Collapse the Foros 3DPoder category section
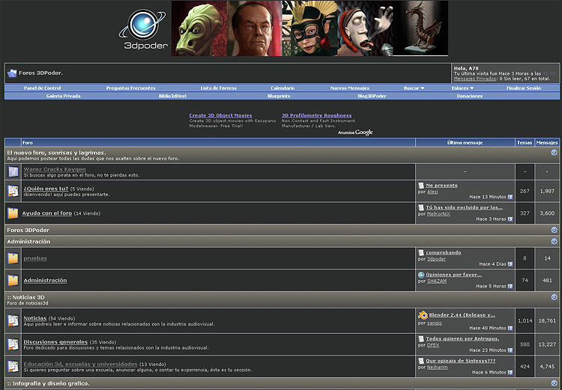Screen dimensions: 562x390 click(554, 230)
